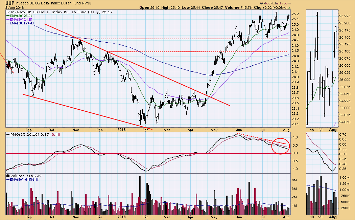Click the 24.850 label on the zoom panel axis
The width and height of the screenshot is (355, 220).
[345, 122]
